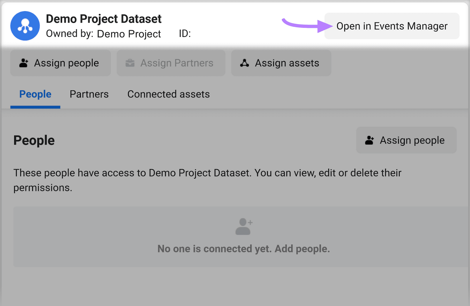Select the People tab
Viewport: 470px width, 306px height.
(x=35, y=94)
